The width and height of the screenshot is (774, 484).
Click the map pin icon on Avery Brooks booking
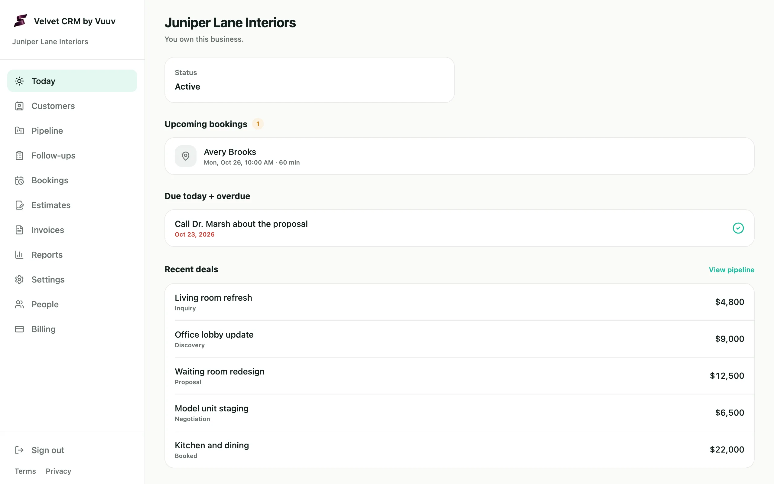(x=186, y=156)
